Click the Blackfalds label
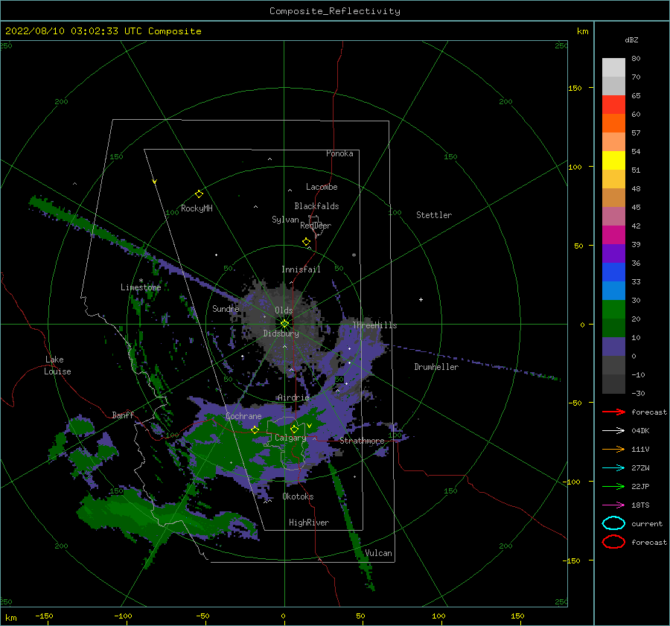This screenshot has height=626, width=670. 316,206
